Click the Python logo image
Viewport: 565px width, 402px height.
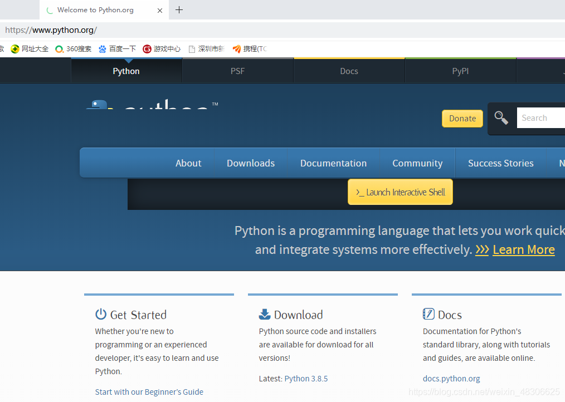[152, 104]
